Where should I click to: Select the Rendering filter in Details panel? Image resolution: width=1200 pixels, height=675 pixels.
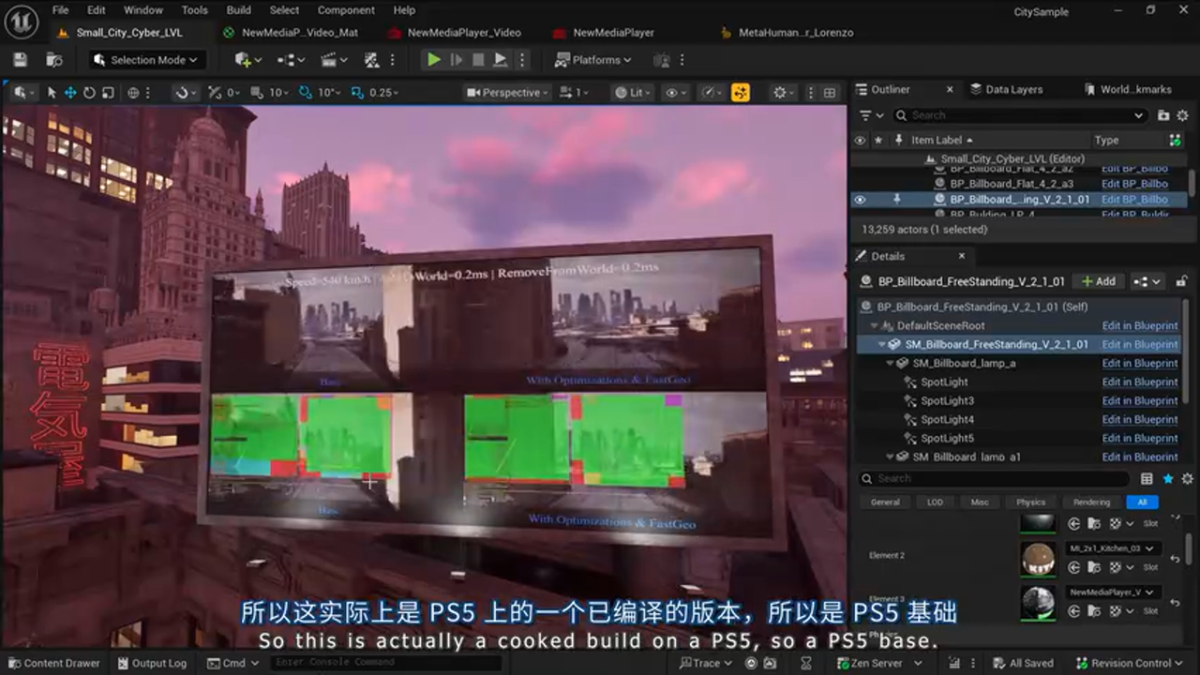tap(1090, 502)
